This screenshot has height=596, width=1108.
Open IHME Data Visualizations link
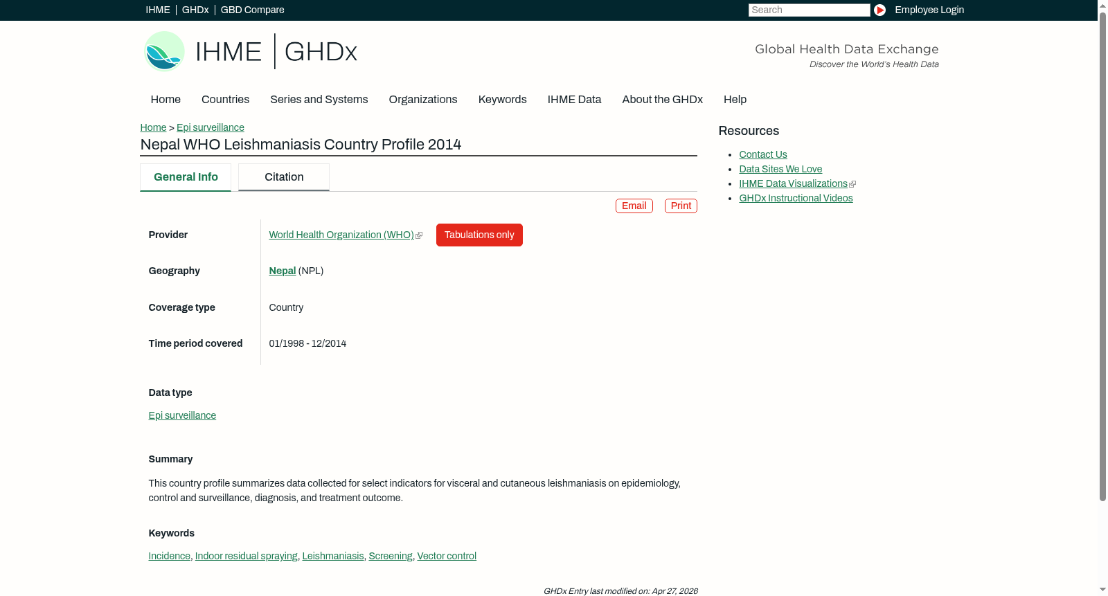point(794,184)
